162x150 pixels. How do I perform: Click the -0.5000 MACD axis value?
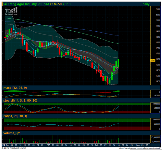pos(157,96)
